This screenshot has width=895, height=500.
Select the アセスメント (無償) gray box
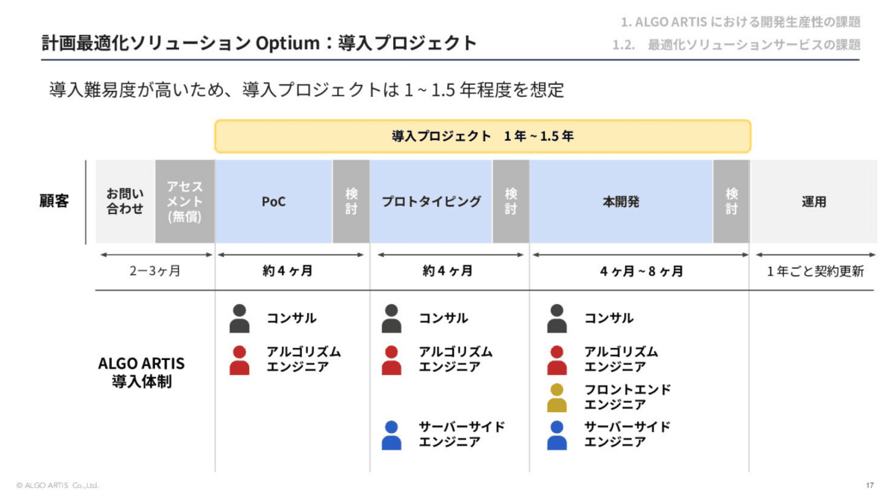click(185, 201)
